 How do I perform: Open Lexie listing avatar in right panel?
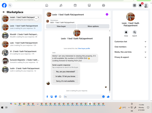pyautogui.click(x=130, y=17)
